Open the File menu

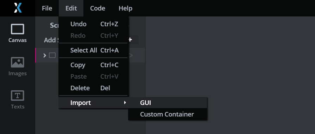[x=47, y=8]
